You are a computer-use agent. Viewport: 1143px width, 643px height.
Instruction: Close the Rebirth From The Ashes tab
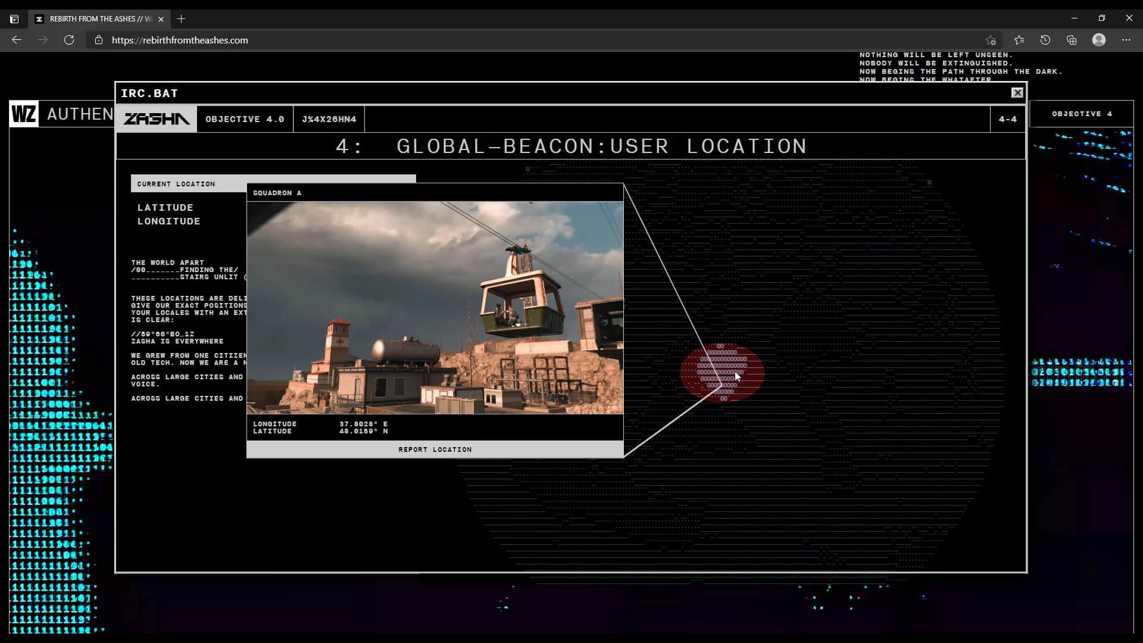(161, 19)
